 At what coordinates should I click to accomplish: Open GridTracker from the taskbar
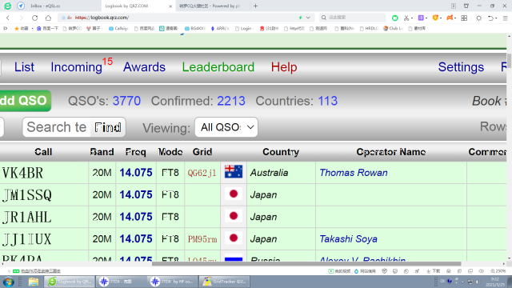click(224, 282)
